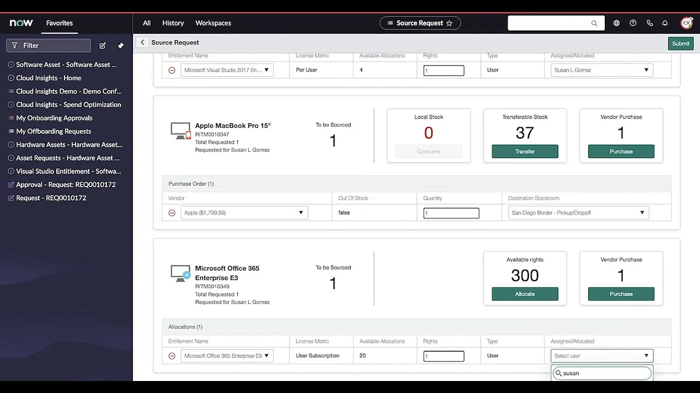The image size is (700, 393).
Task: Open the Source Request context pill
Action: click(x=420, y=23)
